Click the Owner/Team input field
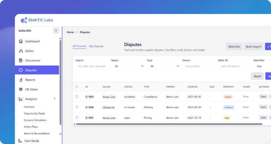This screenshot has width=271, height=144. pos(199,66)
